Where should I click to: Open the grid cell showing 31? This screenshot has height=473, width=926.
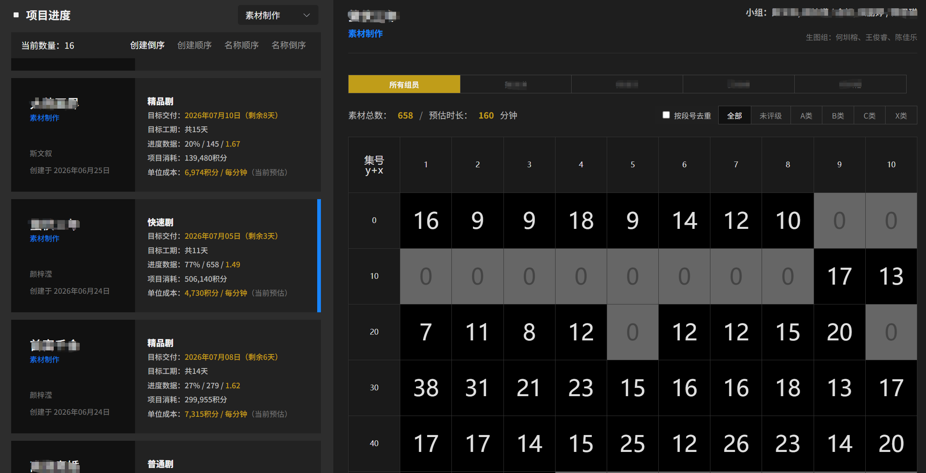(x=477, y=388)
